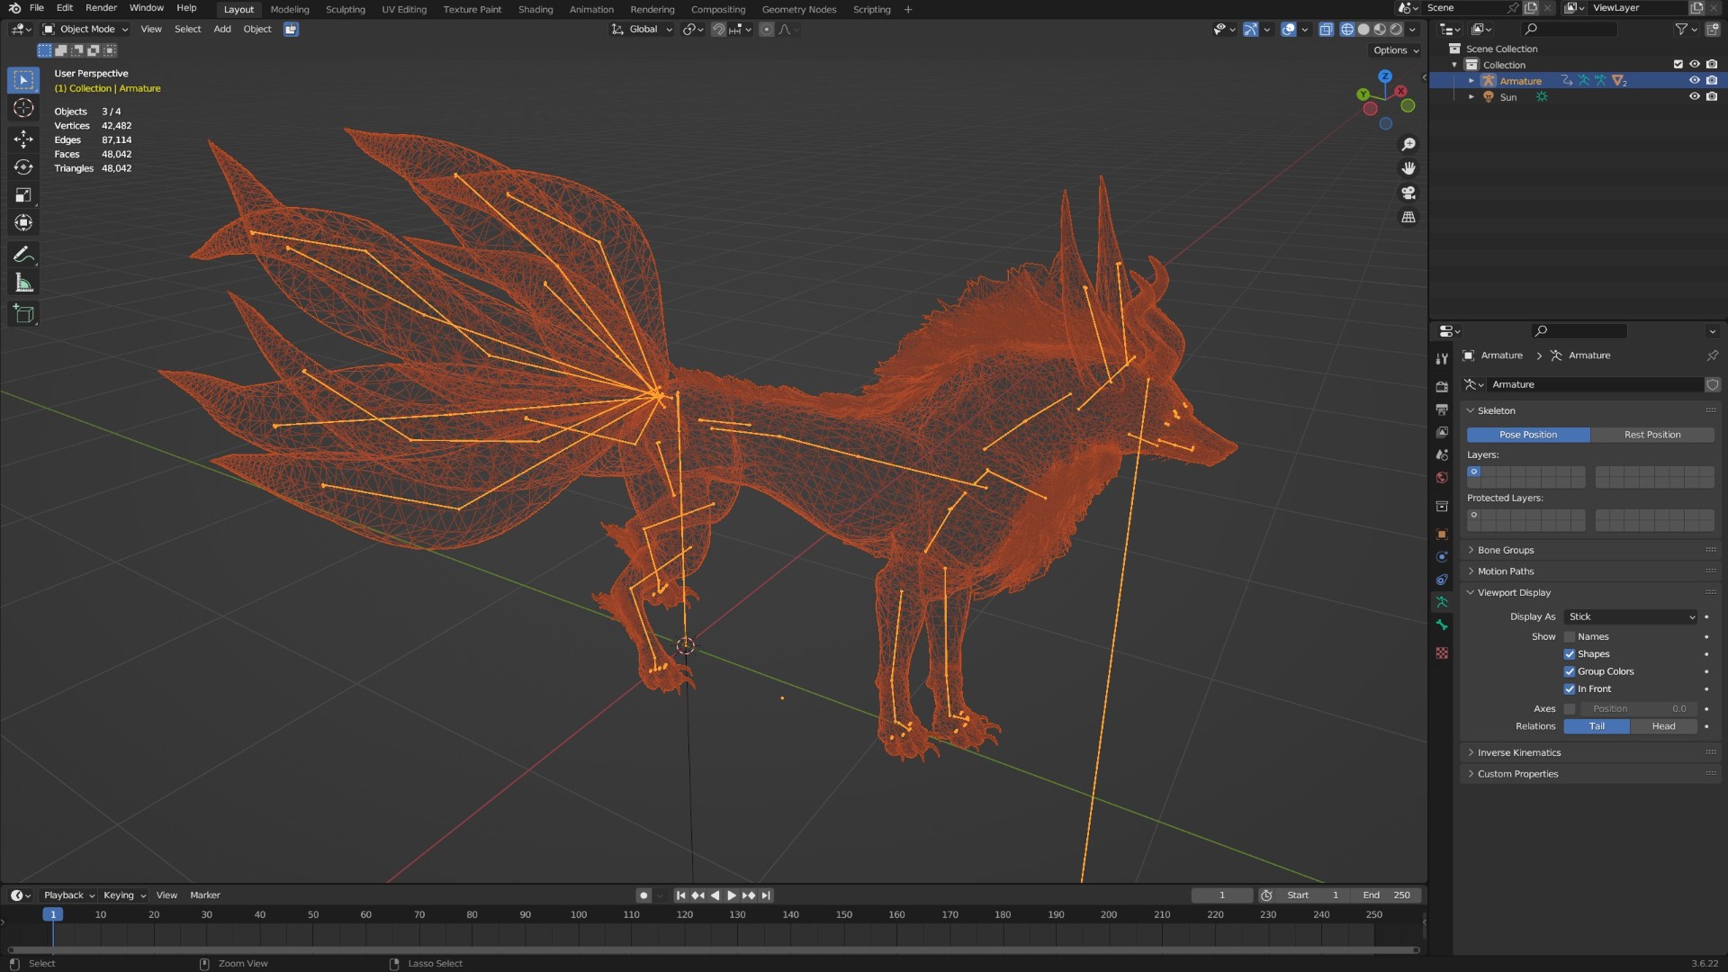Open the Render menu
The image size is (1728, 972).
pyautogui.click(x=101, y=8)
